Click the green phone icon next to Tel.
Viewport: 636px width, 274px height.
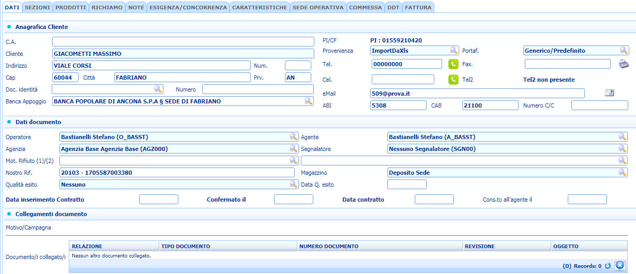(x=453, y=64)
